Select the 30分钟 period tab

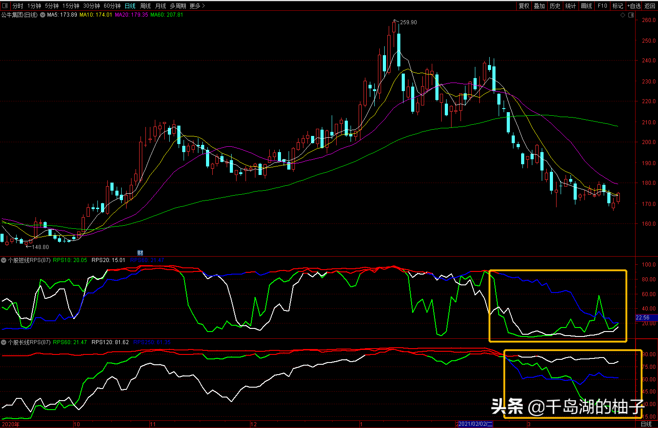pos(92,6)
